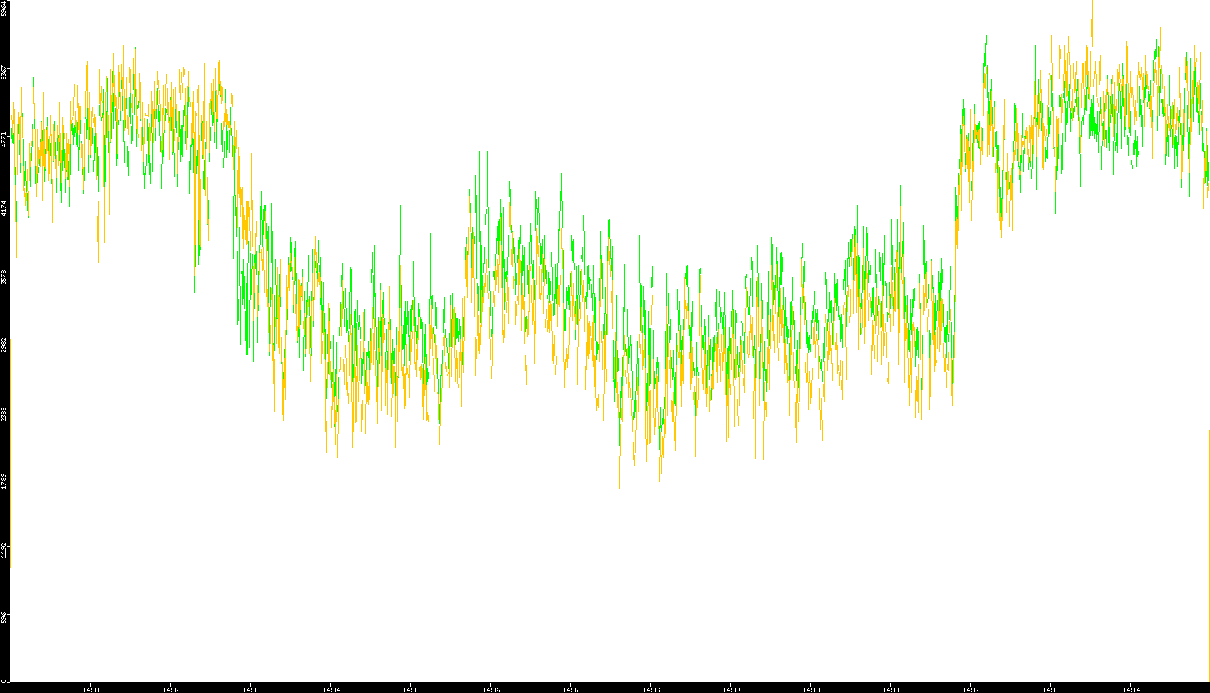This screenshot has height=693, width=1210.
Task: Pick the 14:07 marker on the time axis
Action: tap(571, 690)
